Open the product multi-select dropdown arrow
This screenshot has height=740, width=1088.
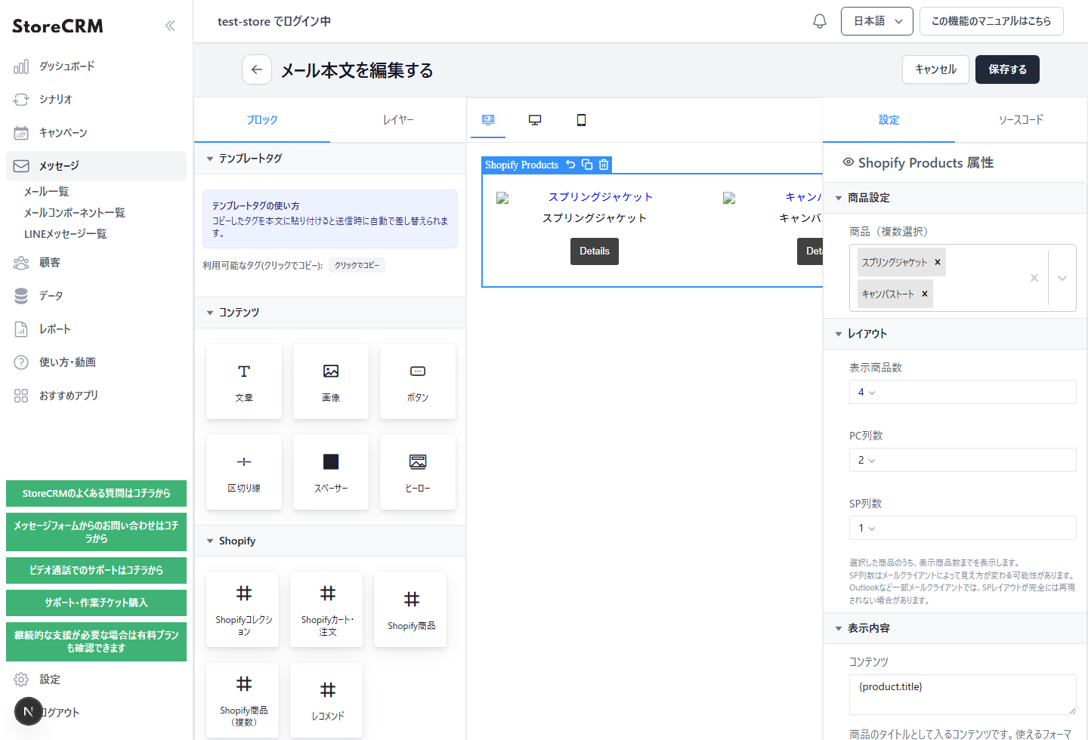(x=1062, y=278)
